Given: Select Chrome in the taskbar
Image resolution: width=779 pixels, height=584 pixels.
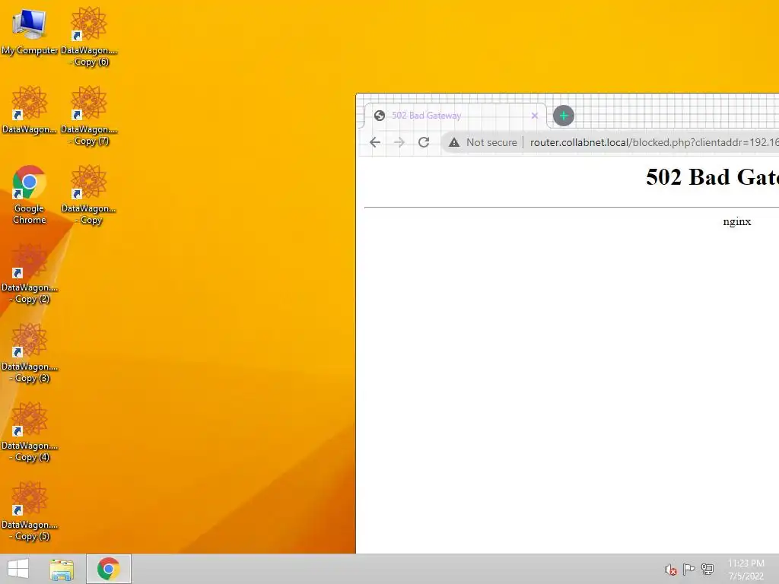Looking at the screenshot, I should (108, 569).
